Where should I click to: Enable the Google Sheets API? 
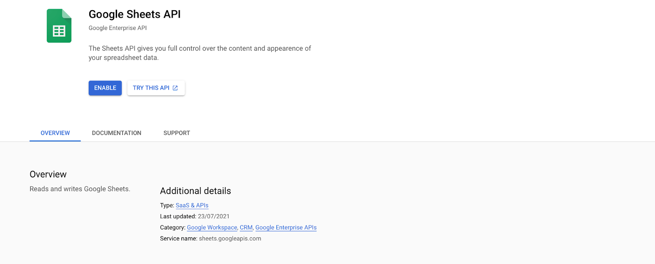(105, 88)
